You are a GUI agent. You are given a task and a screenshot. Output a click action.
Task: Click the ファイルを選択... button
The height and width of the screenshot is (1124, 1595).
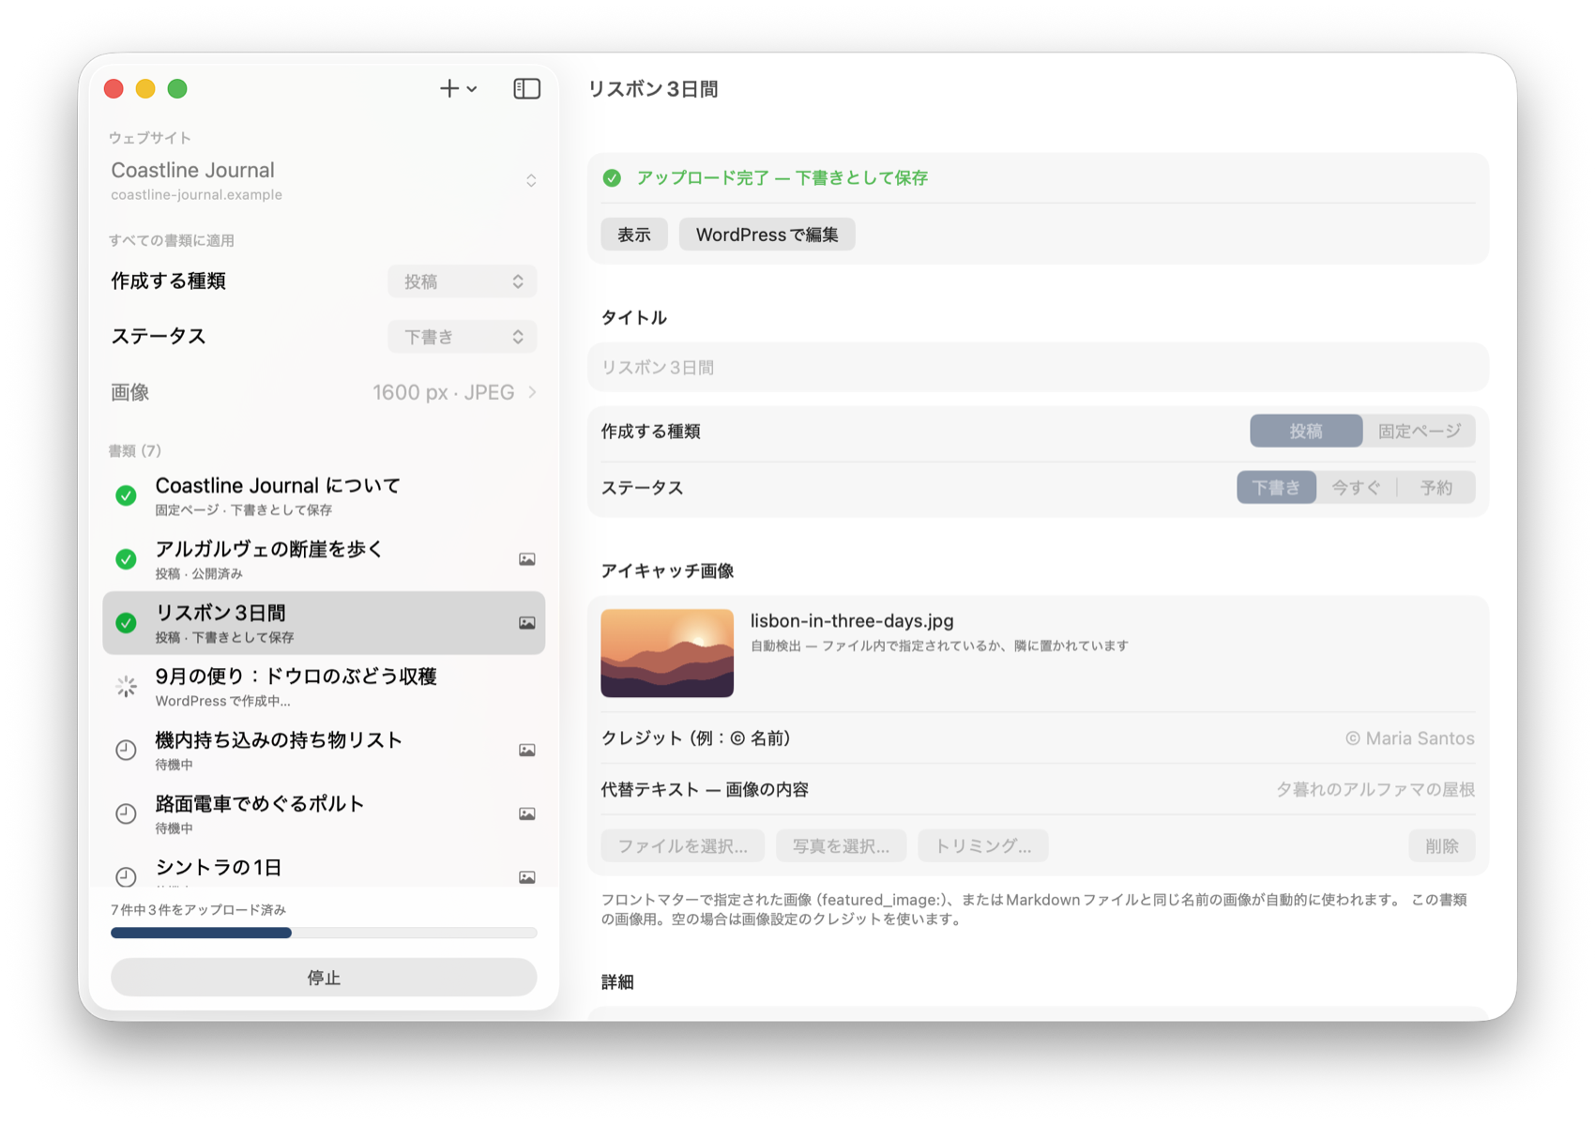tap(683, 845)
